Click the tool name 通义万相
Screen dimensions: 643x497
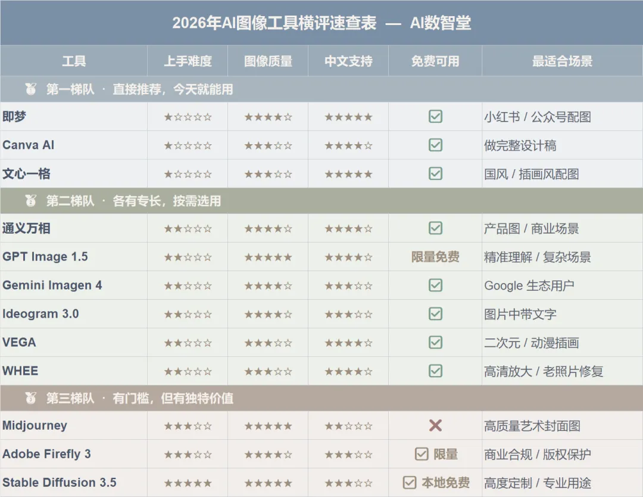[26, 228]
